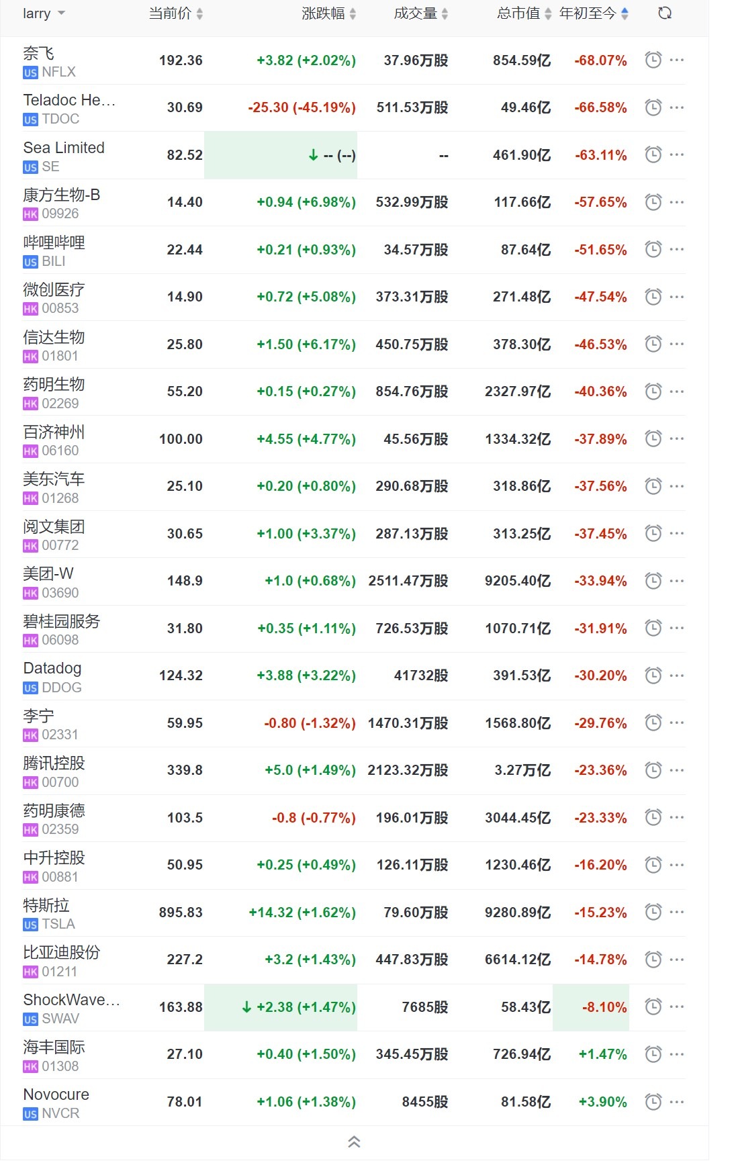732x1167 pixels.
Task: Set alert clock for 腾讯控股 row
Action: 653,770
